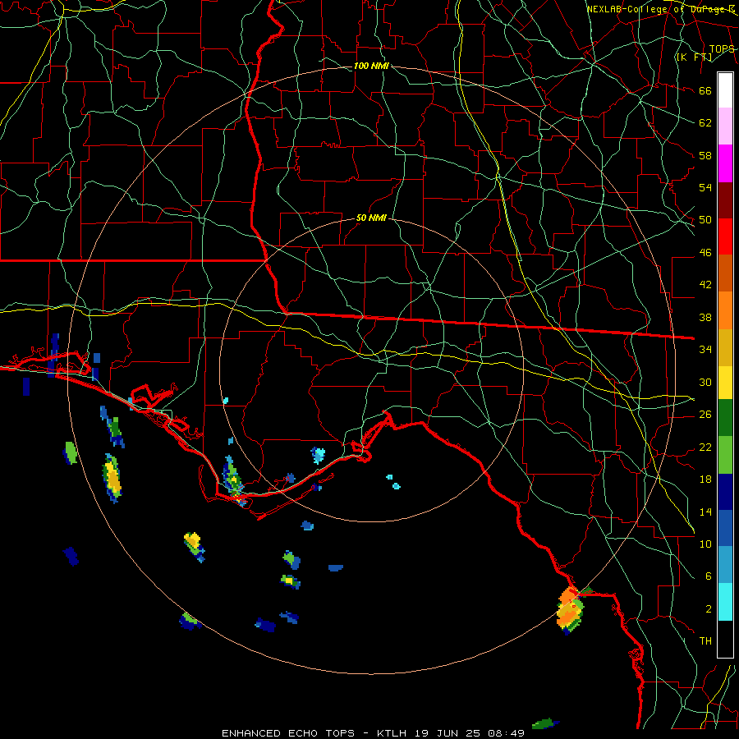Click the "ENHANCED ECHO TOPS" title text
Viewport: 739px width, 739px height.
[x=288, y=733]
